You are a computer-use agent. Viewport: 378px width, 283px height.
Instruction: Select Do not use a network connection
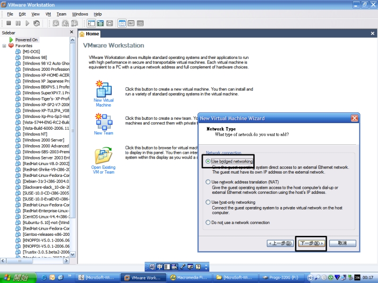(x=208, y=222)
